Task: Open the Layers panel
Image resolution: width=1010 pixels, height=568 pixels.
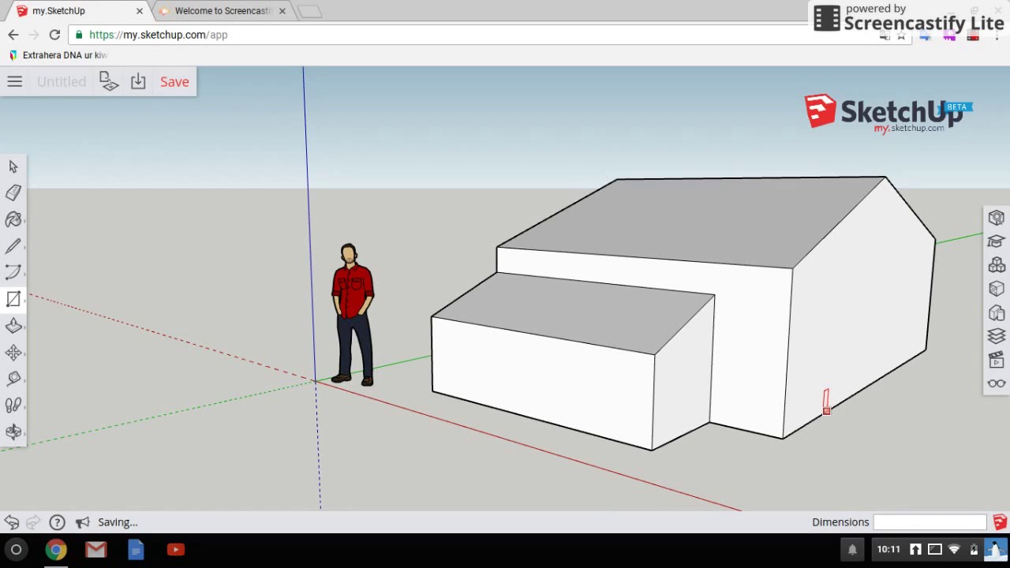Action: coord(996,336)
